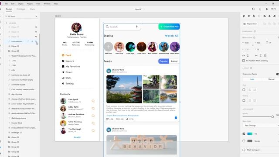Click the chat icon next to Kate Lynch
This screenshot has height=157, width=279.
(x=93, y=101)
